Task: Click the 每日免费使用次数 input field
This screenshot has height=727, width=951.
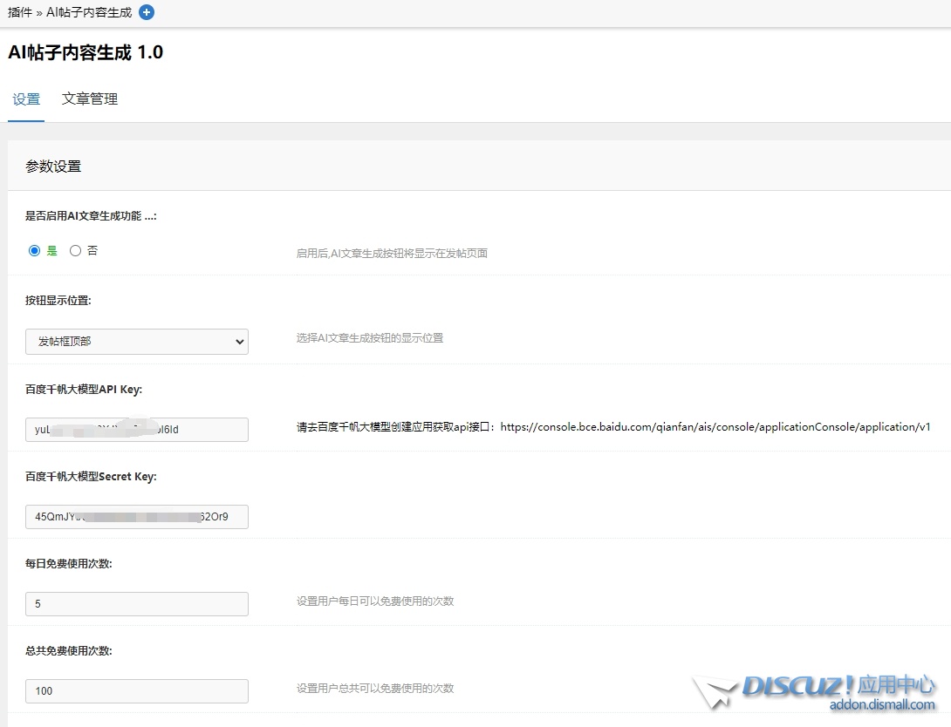Action: coord(137,604)
